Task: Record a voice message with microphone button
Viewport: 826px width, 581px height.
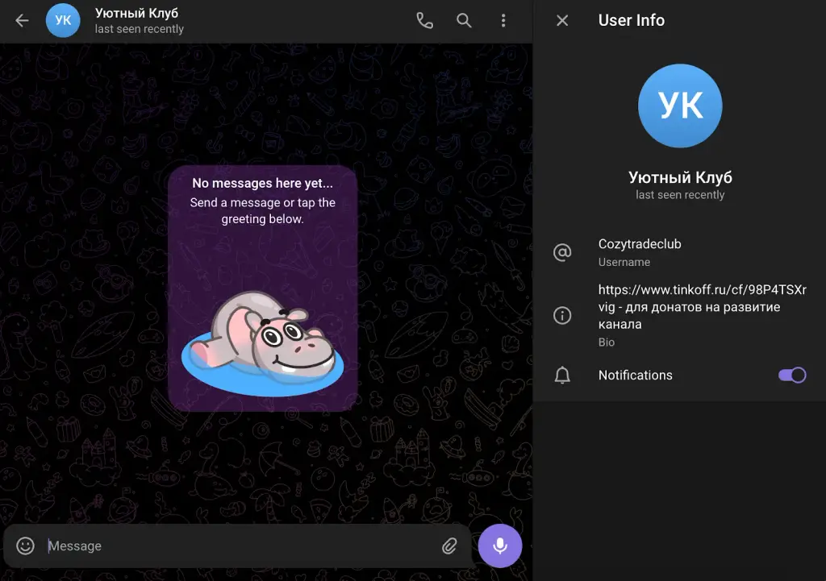Action: pyautogui.click(x=500, y=546)
